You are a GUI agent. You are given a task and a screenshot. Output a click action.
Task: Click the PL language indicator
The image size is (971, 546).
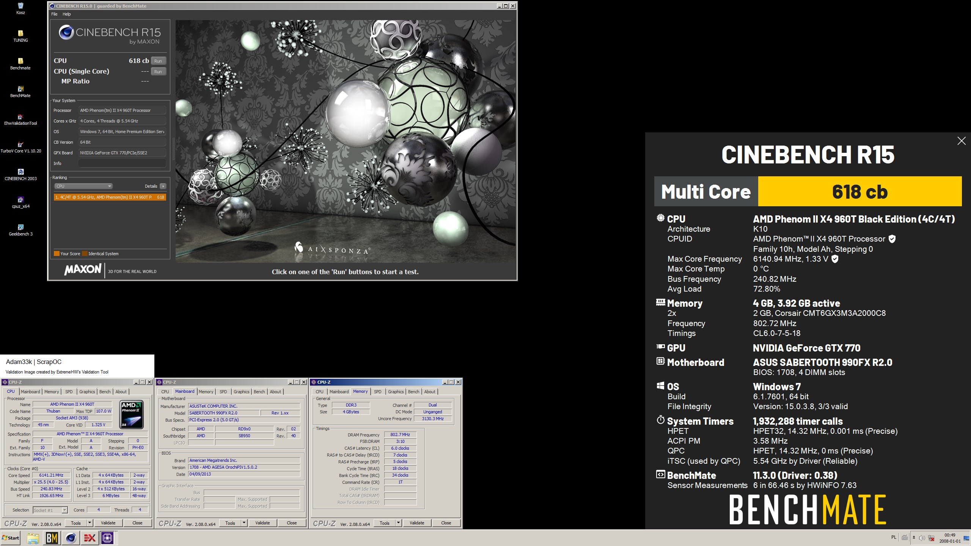click(894, 537)
